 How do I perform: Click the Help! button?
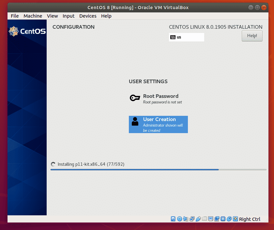252,36
